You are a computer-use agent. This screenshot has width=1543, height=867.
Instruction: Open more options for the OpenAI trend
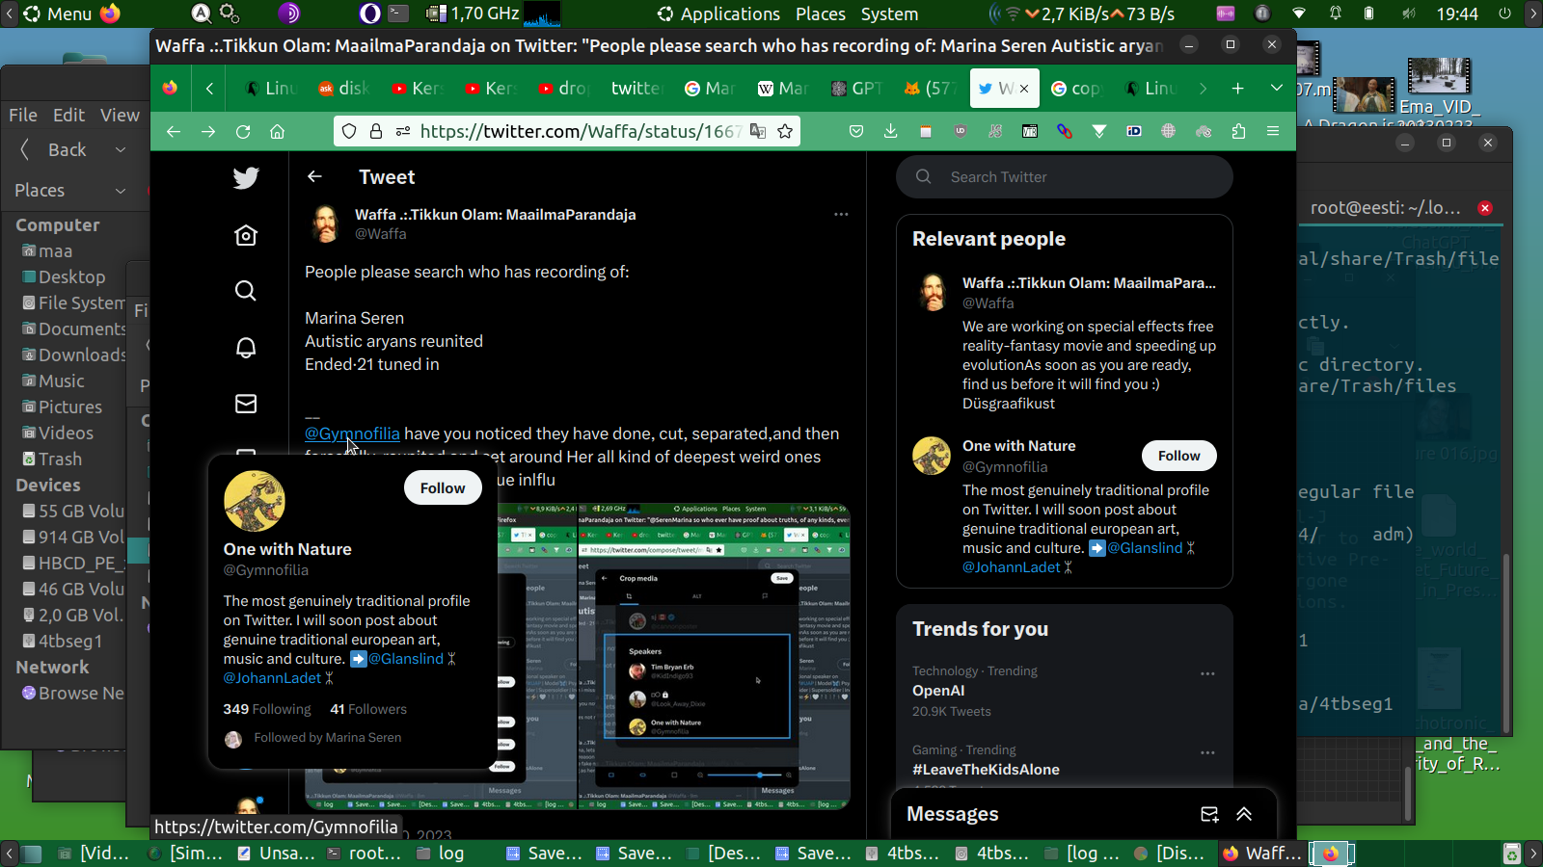pyautogui.click(x=1207, y=673)
